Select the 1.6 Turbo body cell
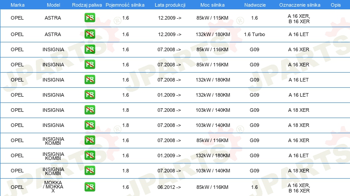 pos(255,34)
